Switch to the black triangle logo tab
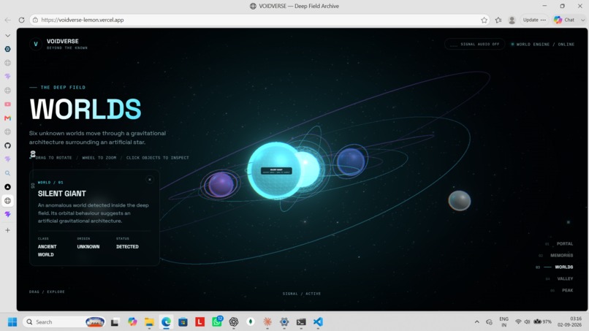The height and width of the screenshot is (331, 589). click(7, 187)
